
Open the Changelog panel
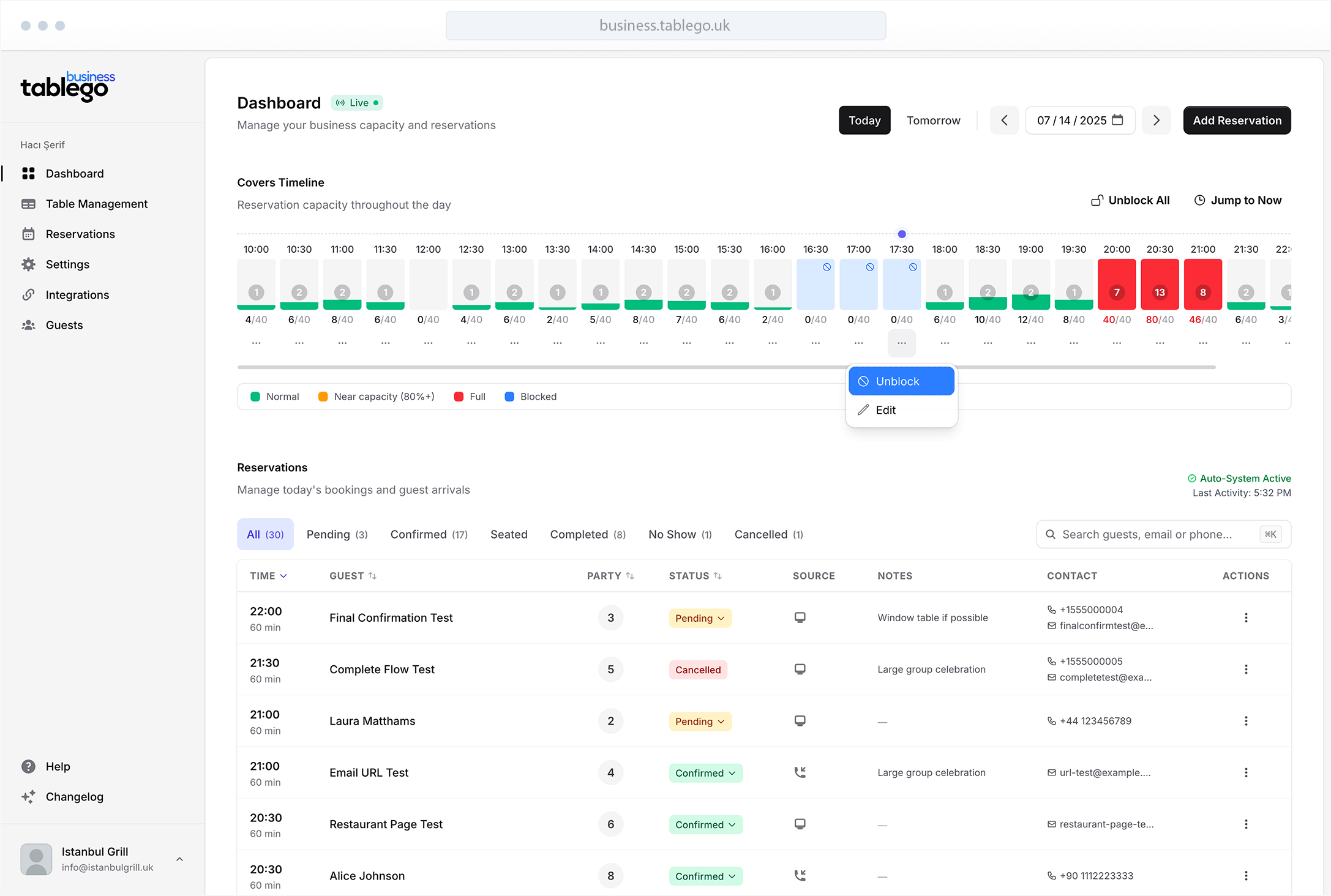[x=75, y=796]
